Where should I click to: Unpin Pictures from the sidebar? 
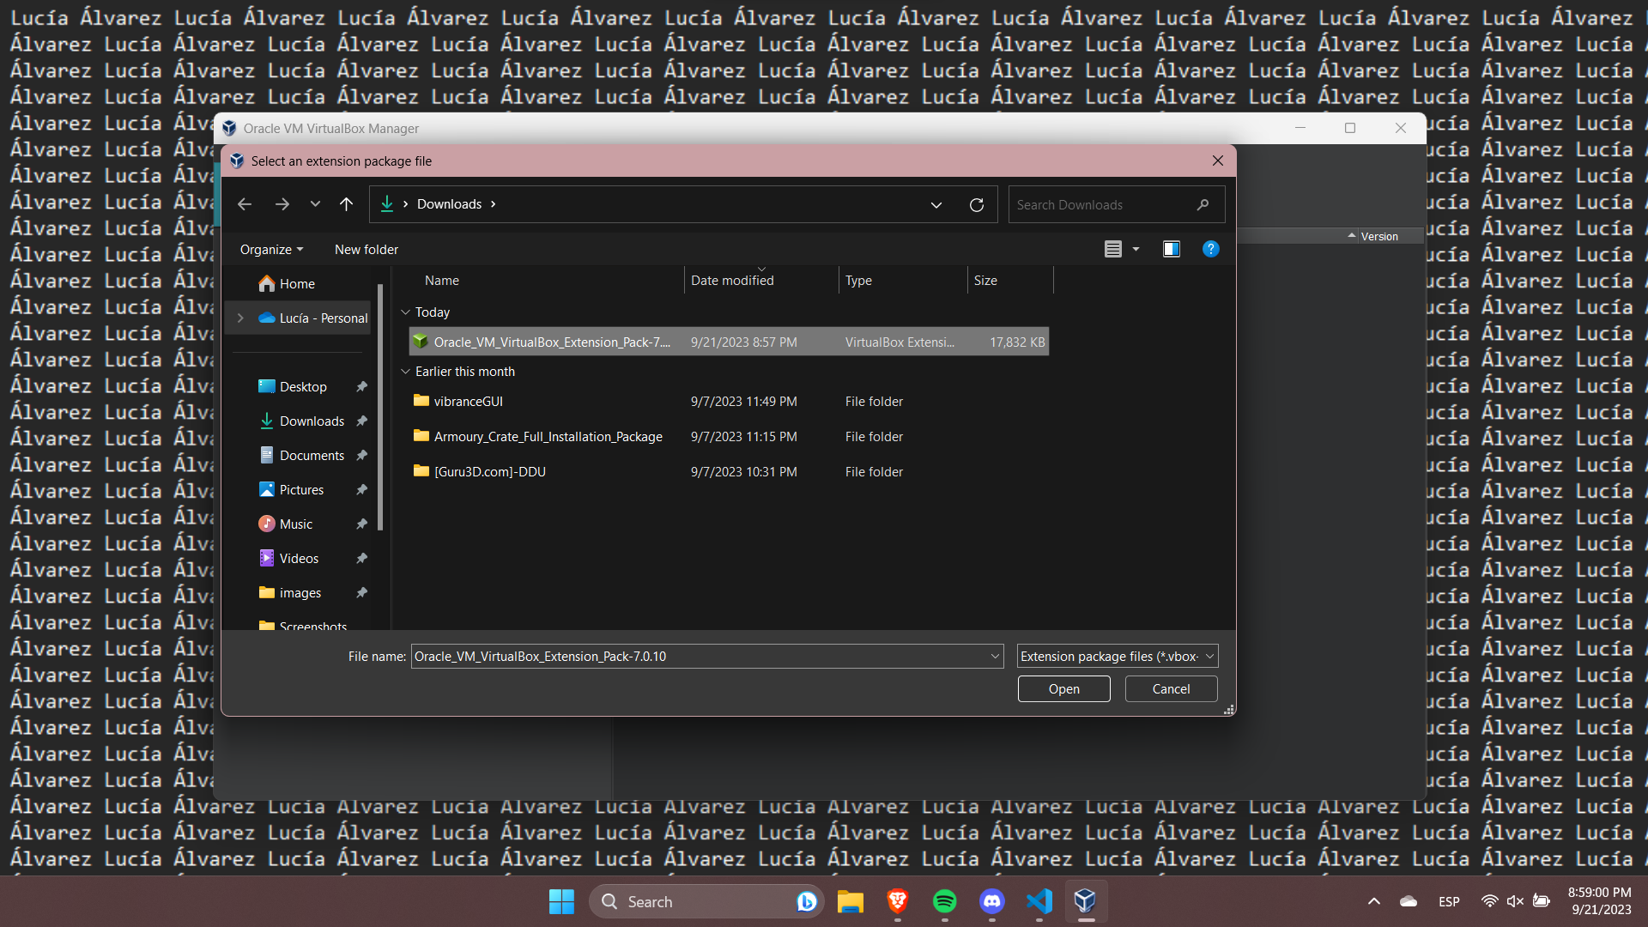pyautogui.click(x=361, y=489)
